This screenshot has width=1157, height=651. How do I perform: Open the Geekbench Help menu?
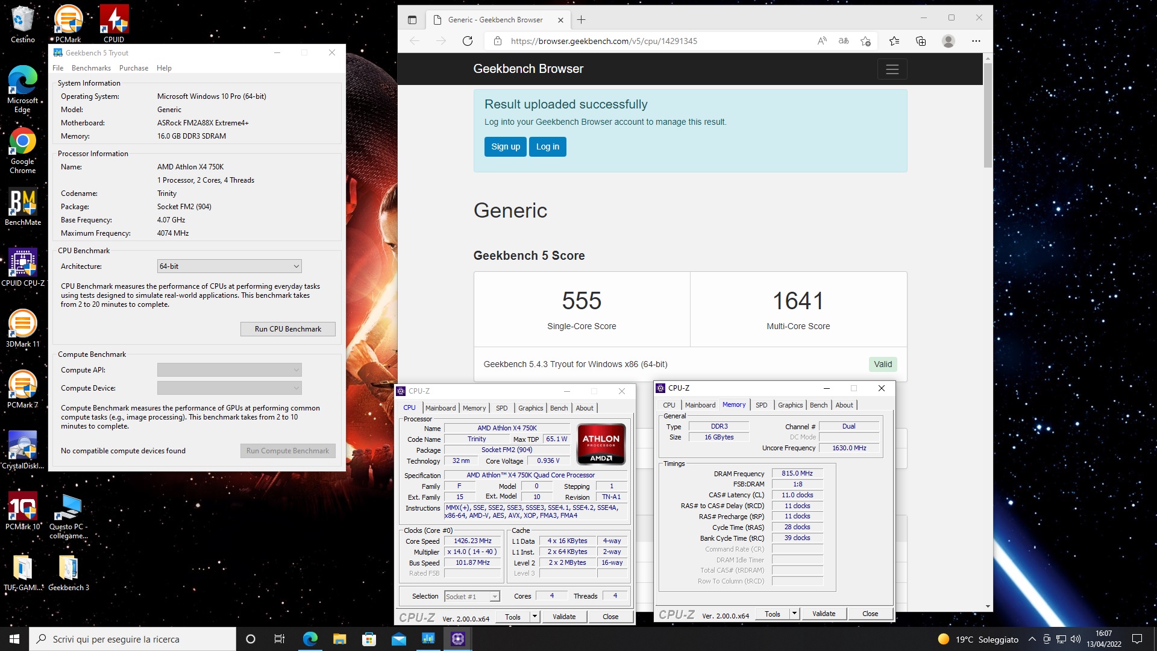click(x=164, y=68)
